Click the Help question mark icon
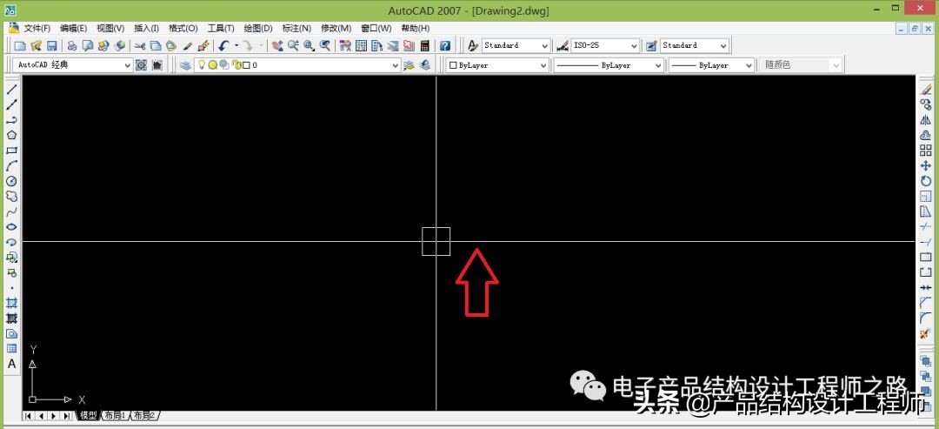 point(445,45)
